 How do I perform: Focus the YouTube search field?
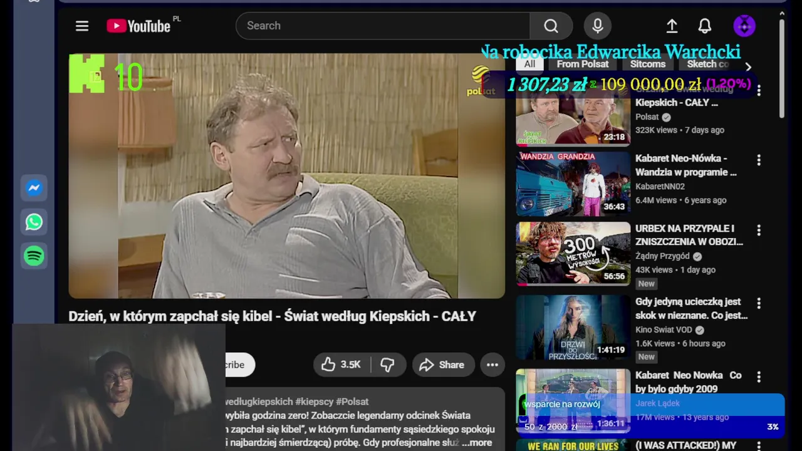tap(383, 26)
